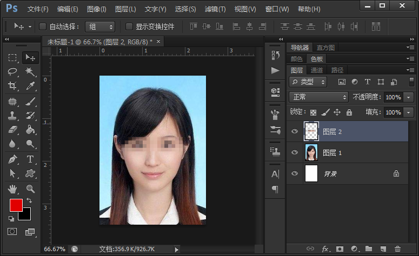This screenshot has width=419, height=256.
Task: Toggle lock position
Action: (x=337, y=112)
